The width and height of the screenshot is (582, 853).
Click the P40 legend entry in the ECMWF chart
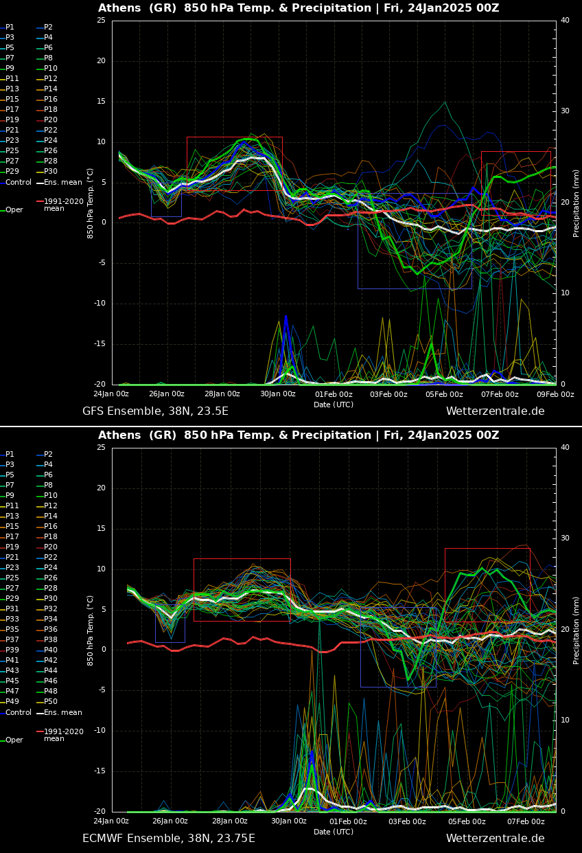pyautogui.click(x=51, y=650)
